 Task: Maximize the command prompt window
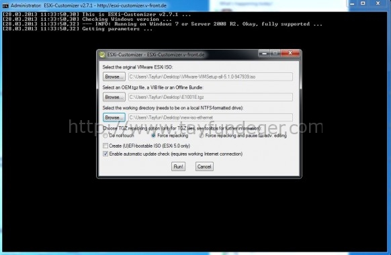click(x=363, y=3)
